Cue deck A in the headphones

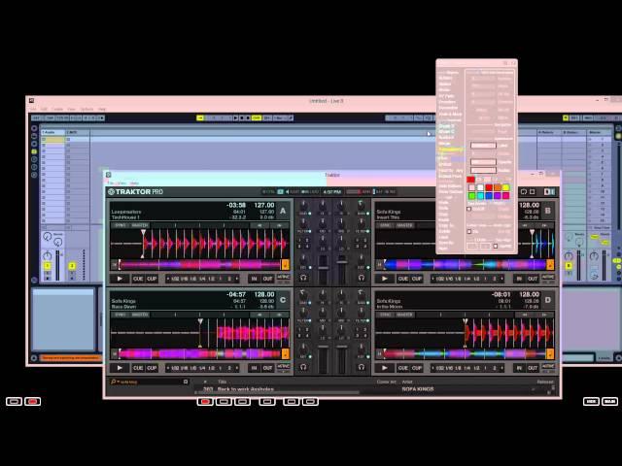(x=303, y=278)
